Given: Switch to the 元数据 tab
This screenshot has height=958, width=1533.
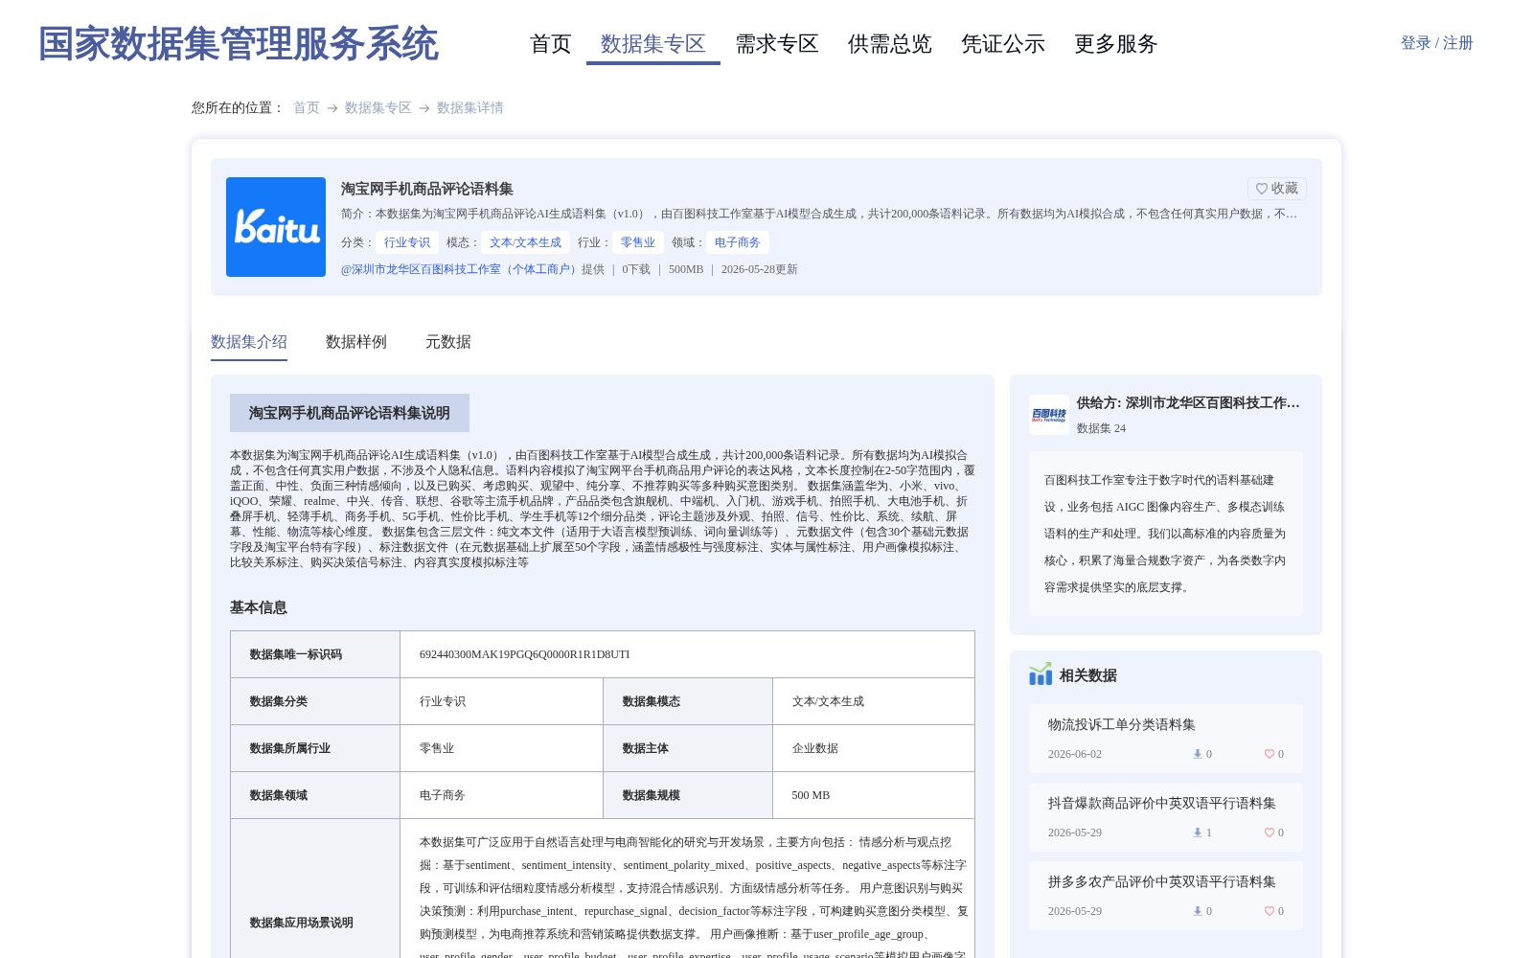Looking at the screenshot, I should (x=448, y=342).
